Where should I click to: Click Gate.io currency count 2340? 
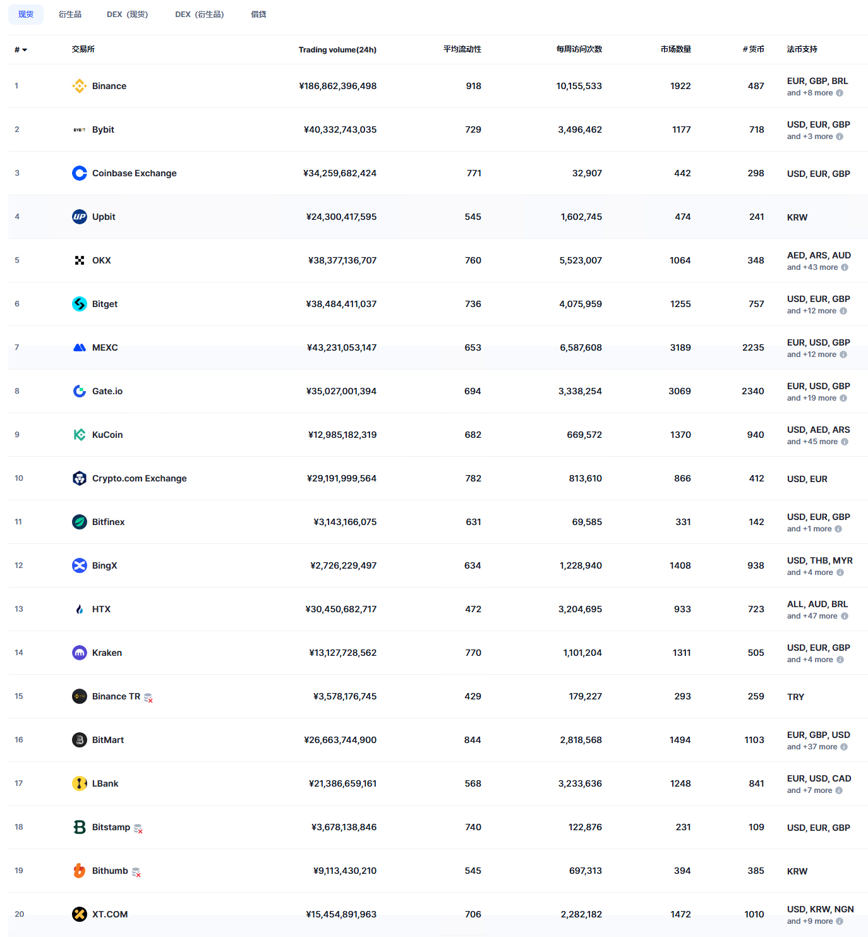click(753, 391)
